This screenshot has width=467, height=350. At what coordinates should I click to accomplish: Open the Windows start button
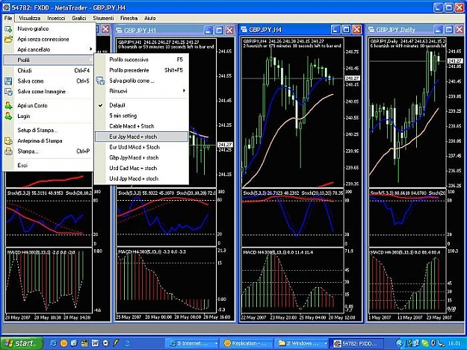20,343
